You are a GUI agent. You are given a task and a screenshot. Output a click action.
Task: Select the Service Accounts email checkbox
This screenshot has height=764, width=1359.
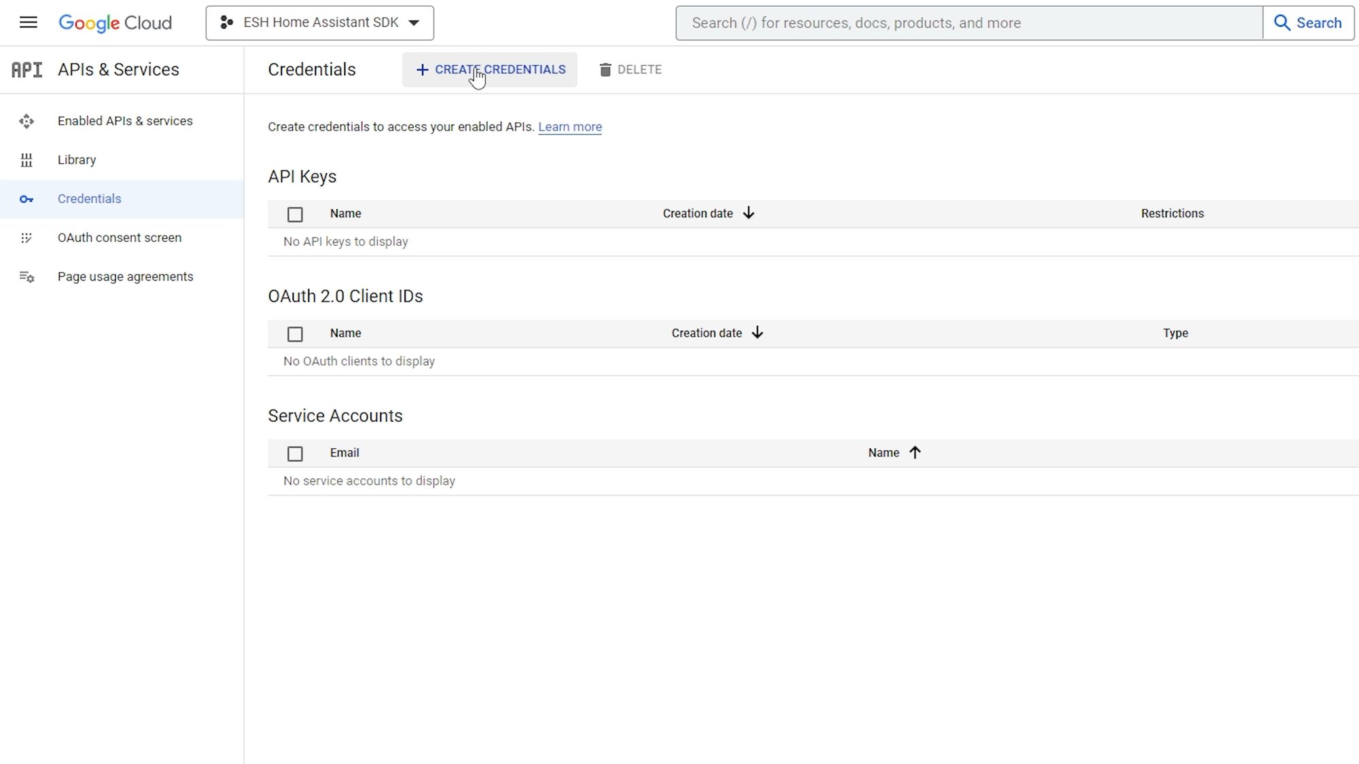[295, 452]
